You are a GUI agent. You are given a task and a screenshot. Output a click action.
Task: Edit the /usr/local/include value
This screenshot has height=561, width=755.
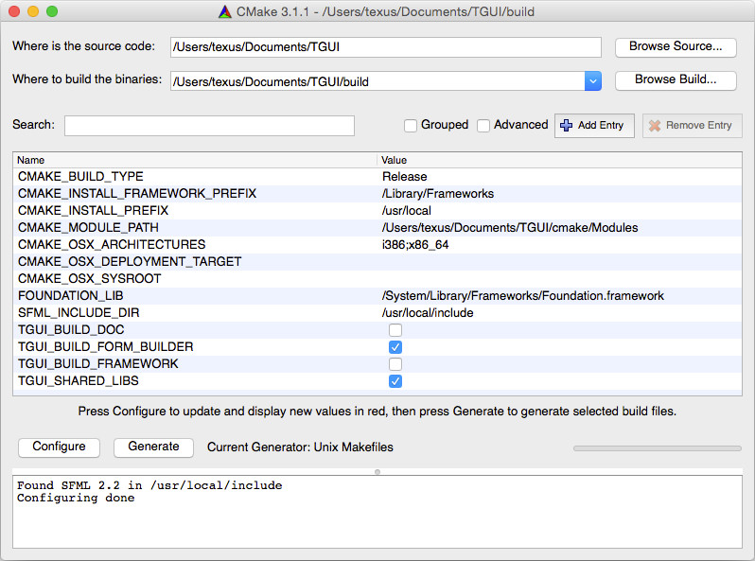[428, 313]
